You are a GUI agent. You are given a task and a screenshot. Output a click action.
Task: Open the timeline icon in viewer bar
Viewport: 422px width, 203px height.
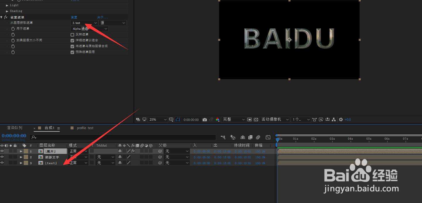[x=327, y=119]
